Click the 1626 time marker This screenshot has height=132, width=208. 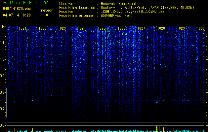click(121, 28)
